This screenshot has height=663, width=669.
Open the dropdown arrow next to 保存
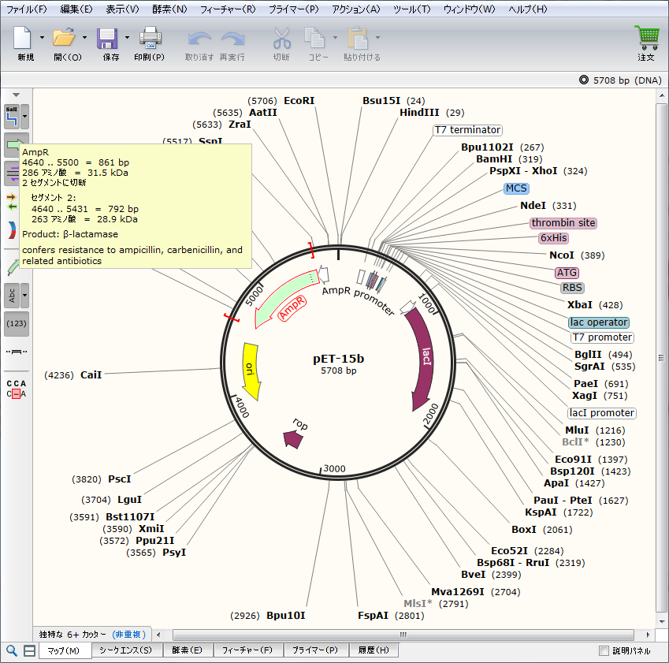(127, 38)
